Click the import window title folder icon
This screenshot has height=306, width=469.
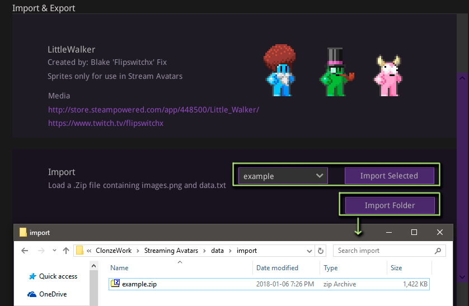coord(23,232)
